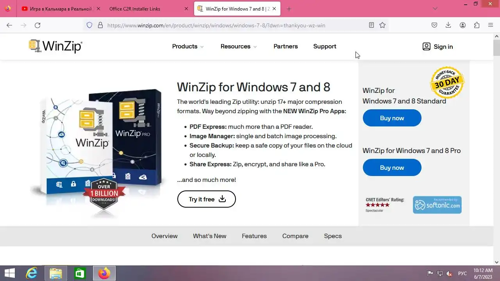Click the network tray icon
This screenshot has width=500, height=281.
440,273
